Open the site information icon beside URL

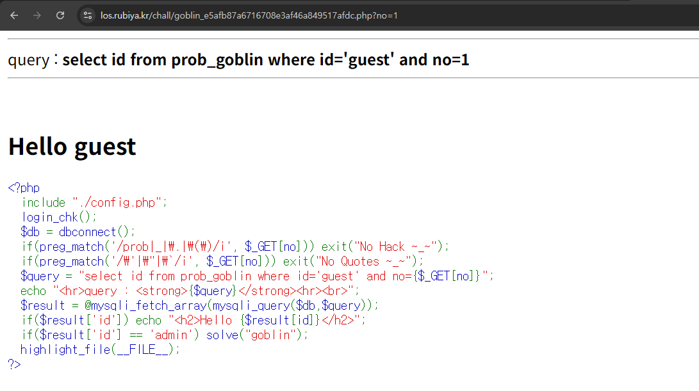click(x=88, y=15)
